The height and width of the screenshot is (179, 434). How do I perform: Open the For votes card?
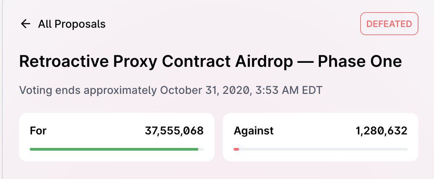coord(116,137)
